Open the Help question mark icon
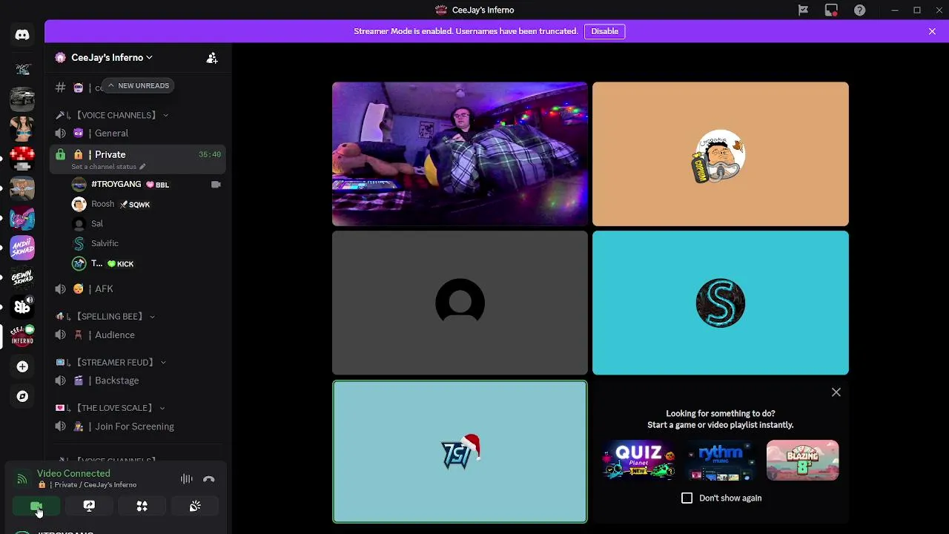The height and width of the screenshot is (534, 949). (859, 10)
